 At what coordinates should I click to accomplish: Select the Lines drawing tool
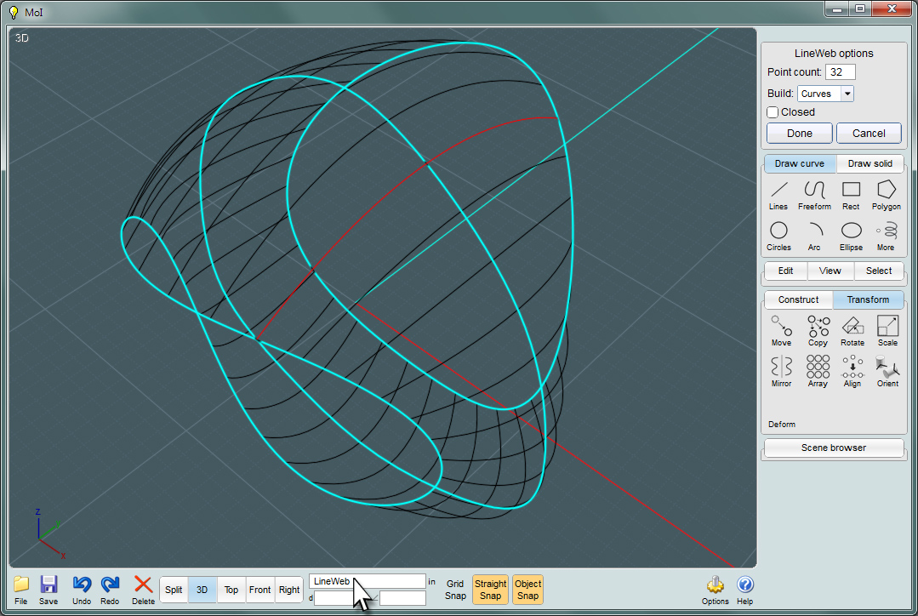pos(778,196)
